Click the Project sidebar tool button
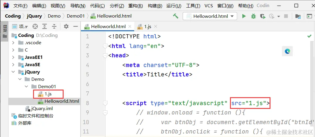This screenshot has width=315, height=137. point(4,31)
